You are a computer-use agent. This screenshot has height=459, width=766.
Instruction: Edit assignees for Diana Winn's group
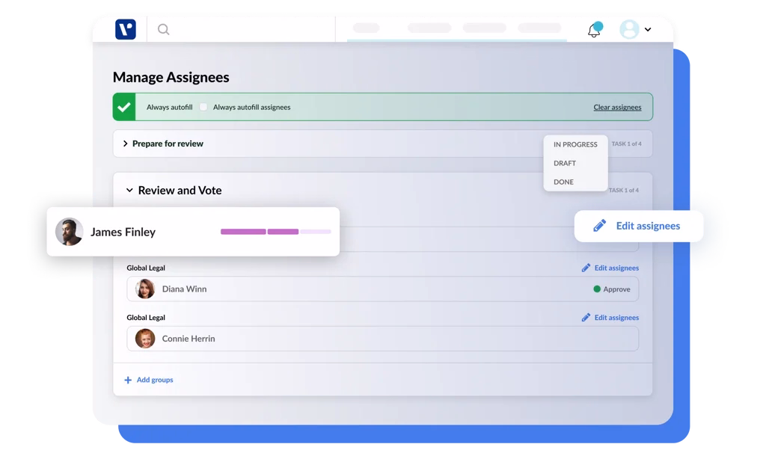click(610, 268)
